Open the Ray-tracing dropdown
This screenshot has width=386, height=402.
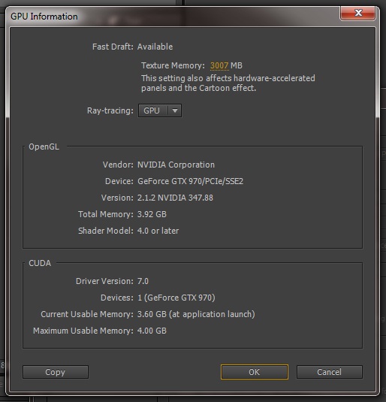point(160,110)
